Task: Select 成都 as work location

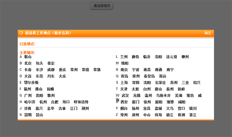Action: coord(51,70)
